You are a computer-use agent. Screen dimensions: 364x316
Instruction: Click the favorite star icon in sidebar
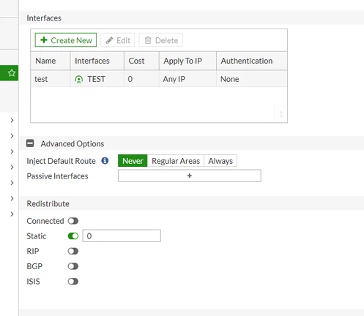[12, 72]
